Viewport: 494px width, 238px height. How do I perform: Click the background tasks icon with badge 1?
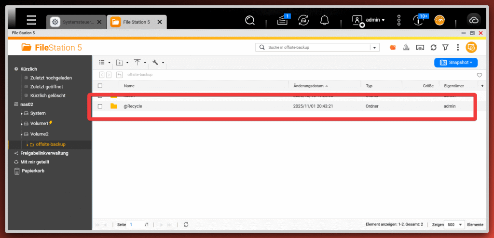283,20
